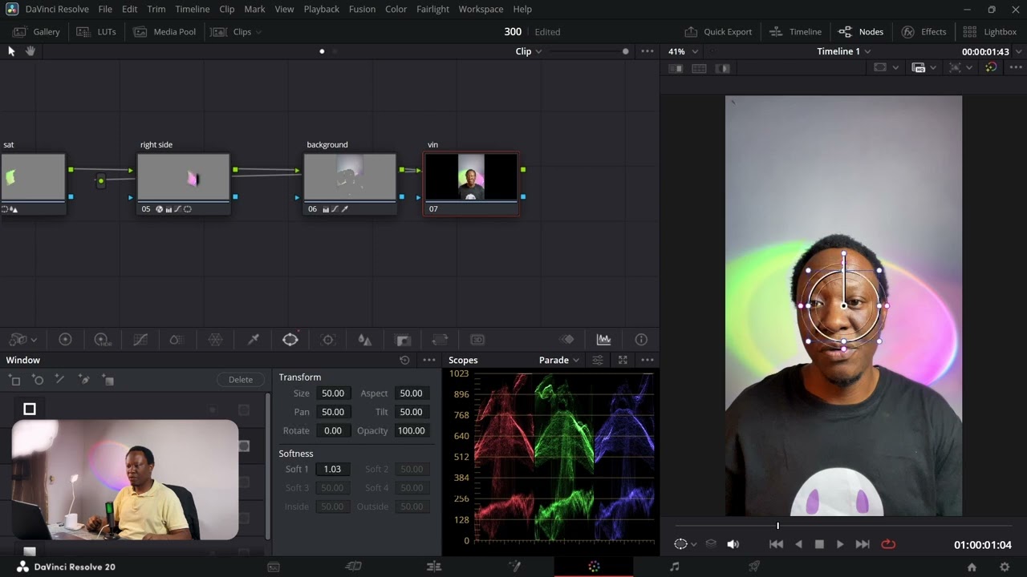Open the Color Warper palette
This screenshot has width=1027, height=577.
[x=215, y=340]
